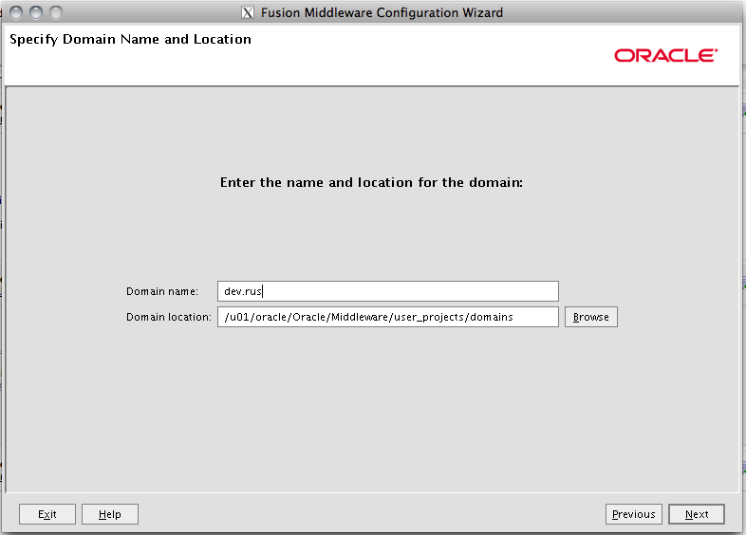
Task: Go back with the Previous button
Action: [x=634, y=514]
